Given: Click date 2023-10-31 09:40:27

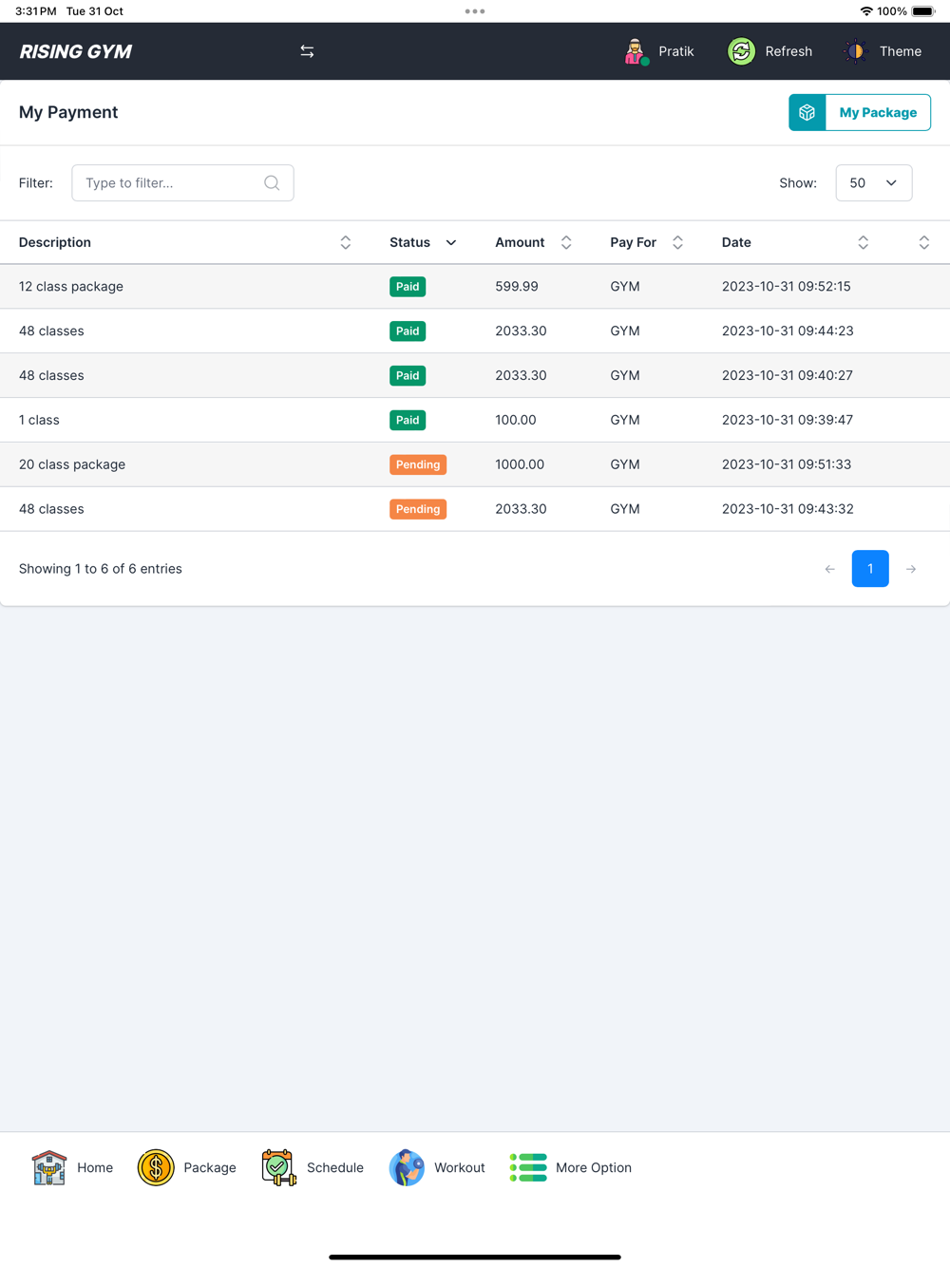Looking at the screenshot, I should pos(788,375).
